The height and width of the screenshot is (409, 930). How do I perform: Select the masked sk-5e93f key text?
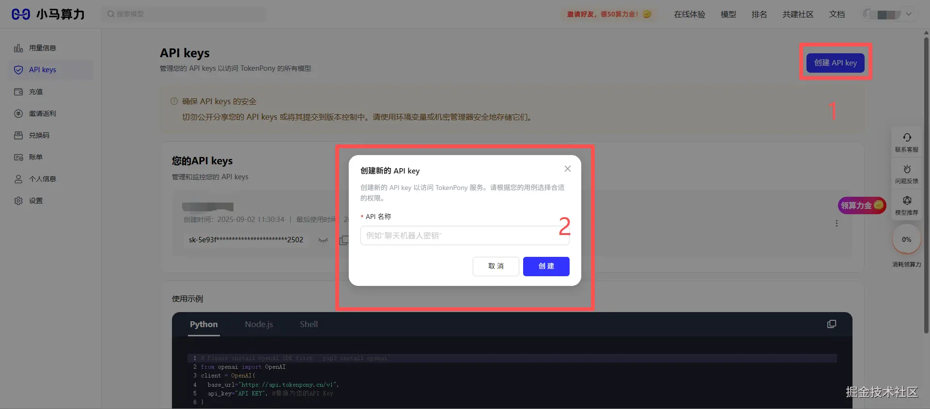click(246, 240)
